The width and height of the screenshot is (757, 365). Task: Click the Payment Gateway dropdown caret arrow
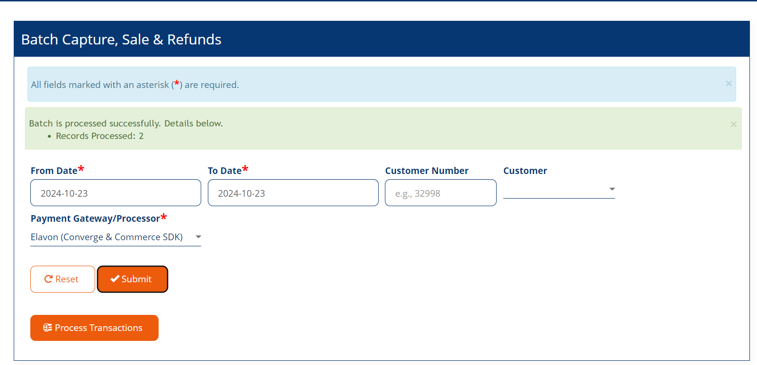198,237
